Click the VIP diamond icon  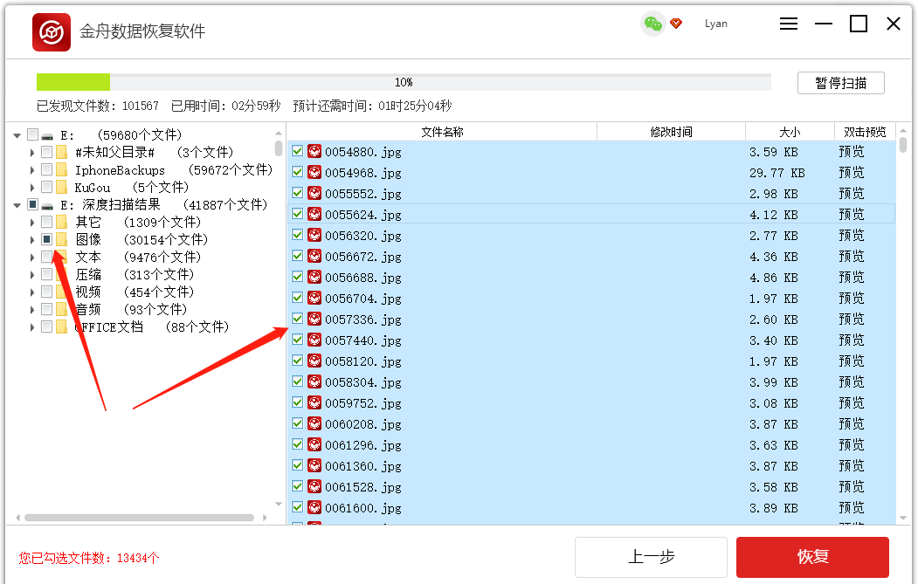(x=676, y=24)
